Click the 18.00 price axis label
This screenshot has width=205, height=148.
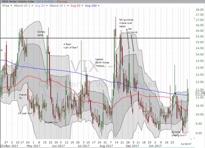pyautogui.click(x=199, y=10)
